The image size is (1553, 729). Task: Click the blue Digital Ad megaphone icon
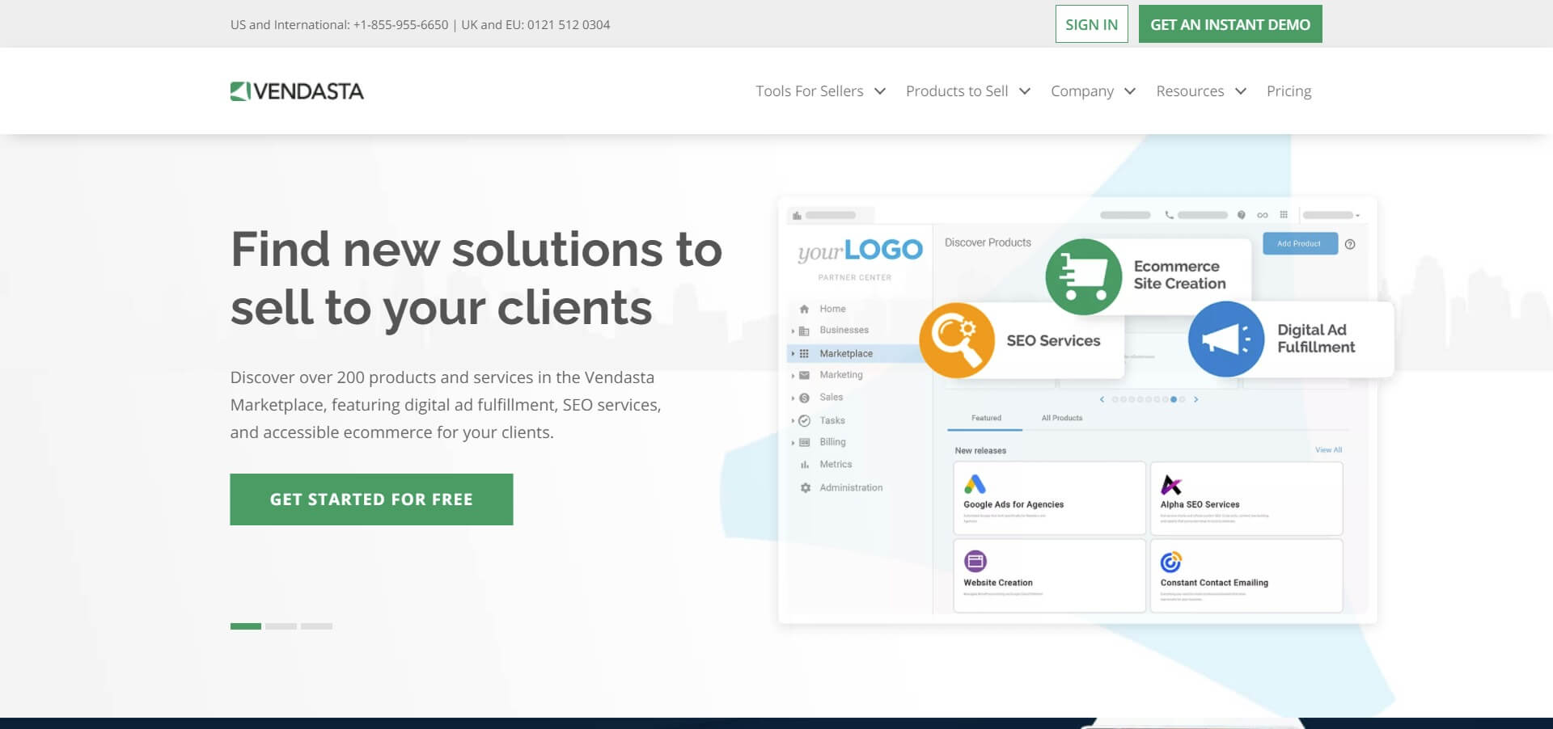click(x=1226, y=339)
